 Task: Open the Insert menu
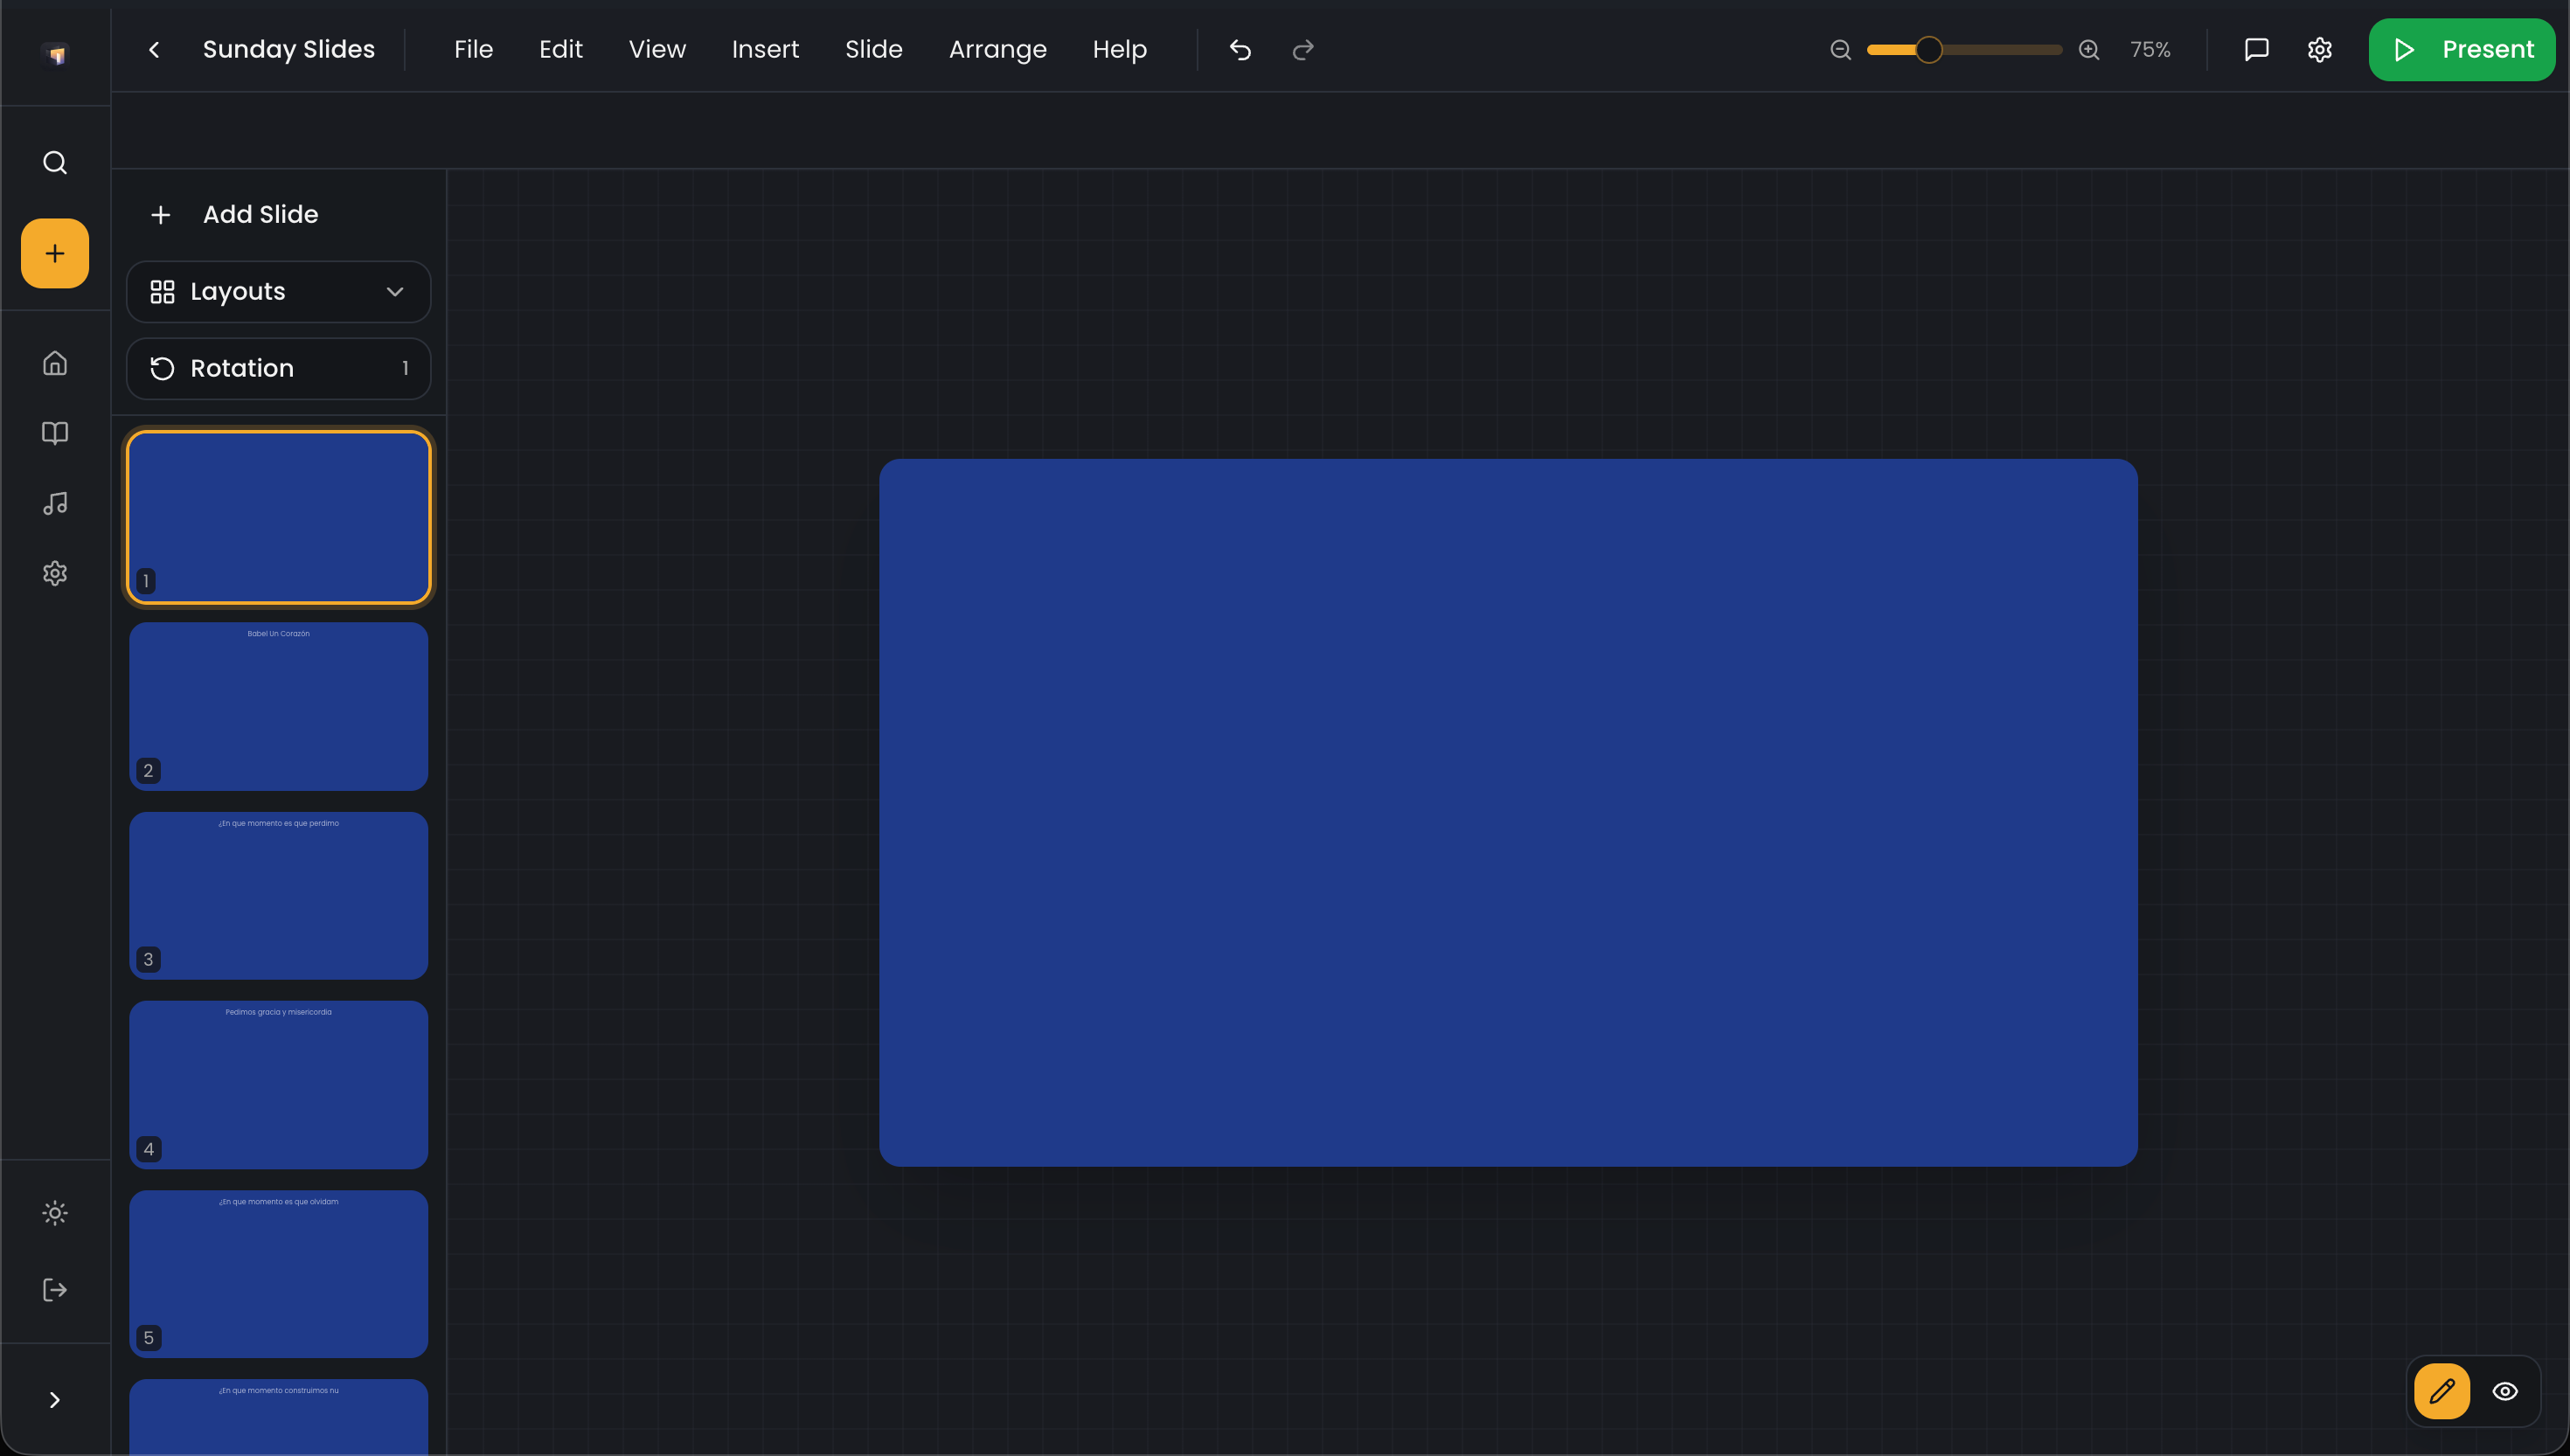click(x=765, y=50)
